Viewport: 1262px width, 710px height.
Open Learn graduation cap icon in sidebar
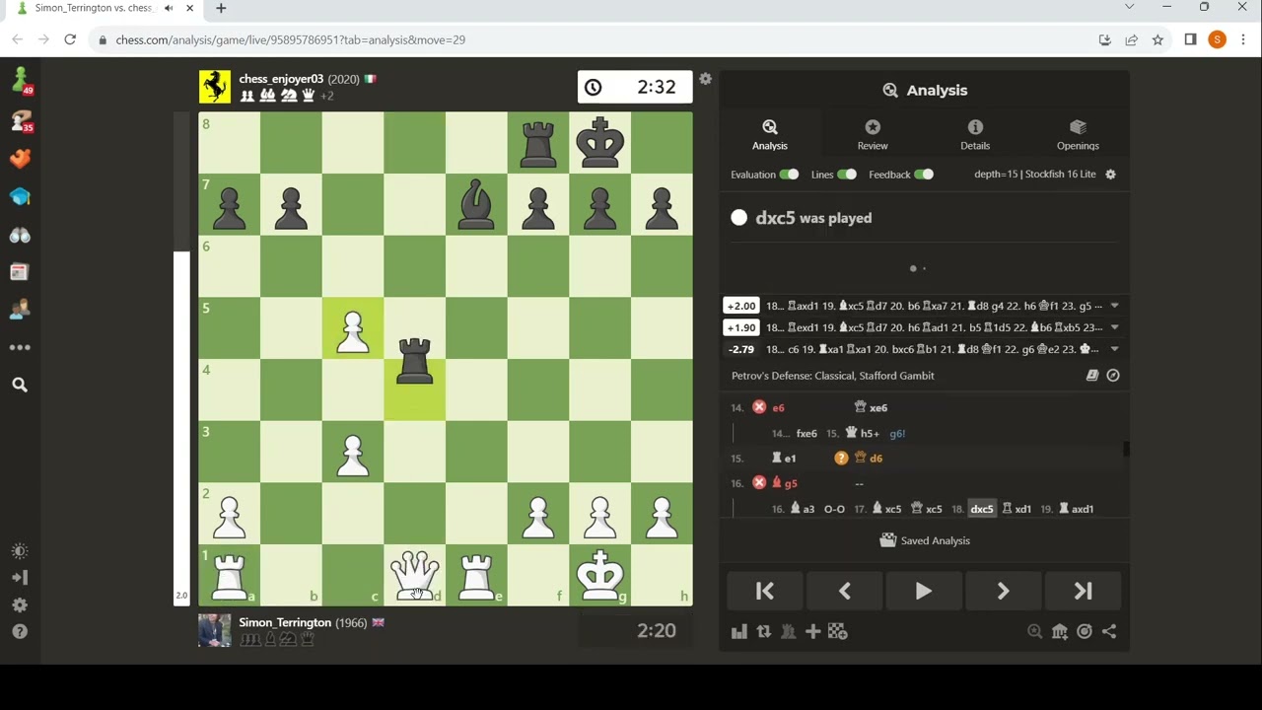(x=20, y=196)
